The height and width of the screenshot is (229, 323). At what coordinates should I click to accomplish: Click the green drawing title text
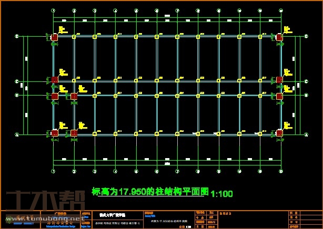(150, 192)
